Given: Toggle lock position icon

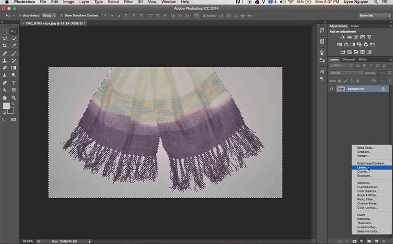Looking at the screenshot, I should click(351, 81).
